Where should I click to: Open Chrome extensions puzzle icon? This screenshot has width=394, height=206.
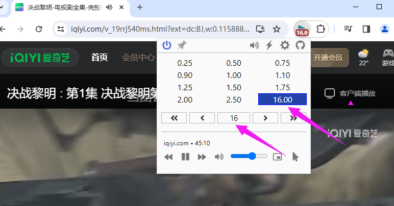point(321,29)
